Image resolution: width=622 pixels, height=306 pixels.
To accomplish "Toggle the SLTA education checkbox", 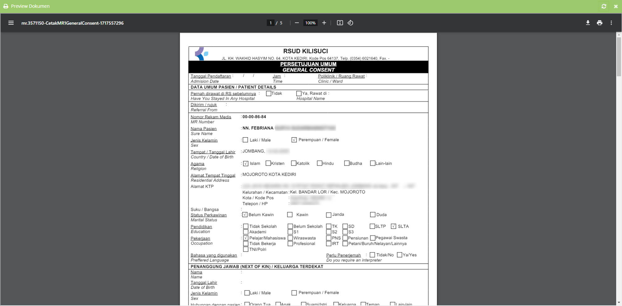I will (394, 226).
